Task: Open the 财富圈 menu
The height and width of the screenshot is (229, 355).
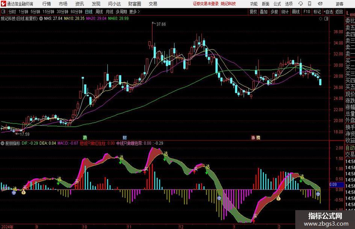Action: click(134, 4)
